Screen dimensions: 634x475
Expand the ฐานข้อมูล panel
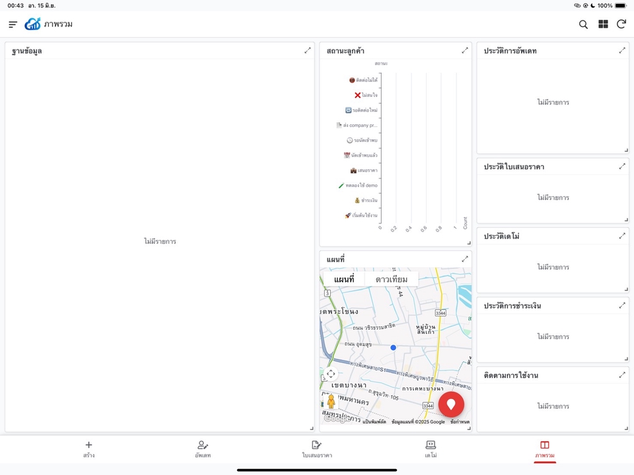coord(307,50)
